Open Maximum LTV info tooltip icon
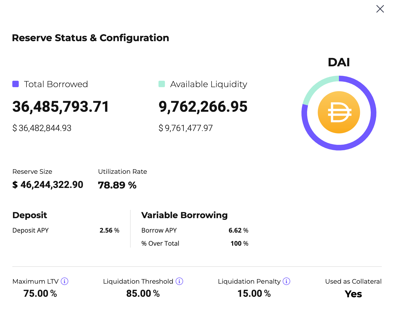393x316 pixels. point(65,281)
